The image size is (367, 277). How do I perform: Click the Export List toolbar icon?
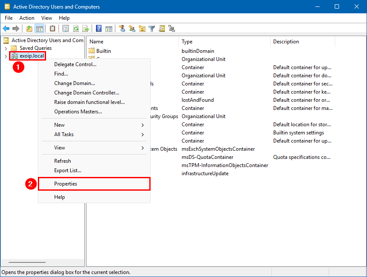(86, 29)
